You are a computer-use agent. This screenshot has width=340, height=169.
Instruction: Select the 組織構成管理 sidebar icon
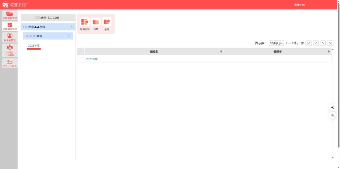10,26
